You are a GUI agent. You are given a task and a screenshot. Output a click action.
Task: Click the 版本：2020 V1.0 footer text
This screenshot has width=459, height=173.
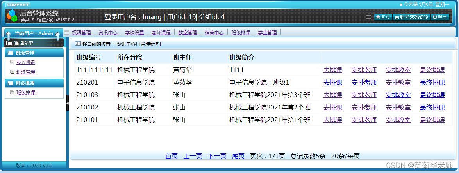tap(34, 166)
